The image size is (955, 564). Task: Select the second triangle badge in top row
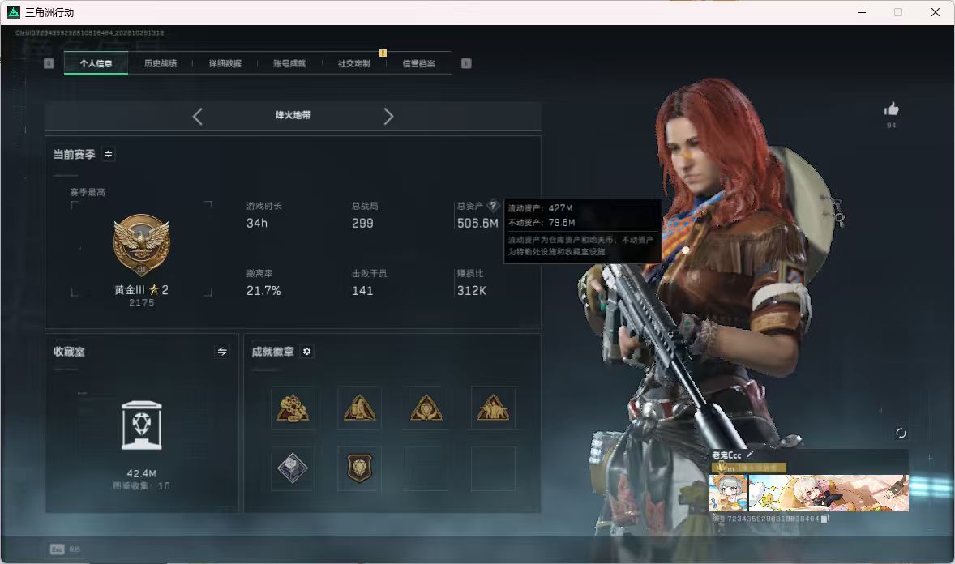pos(359,408)
